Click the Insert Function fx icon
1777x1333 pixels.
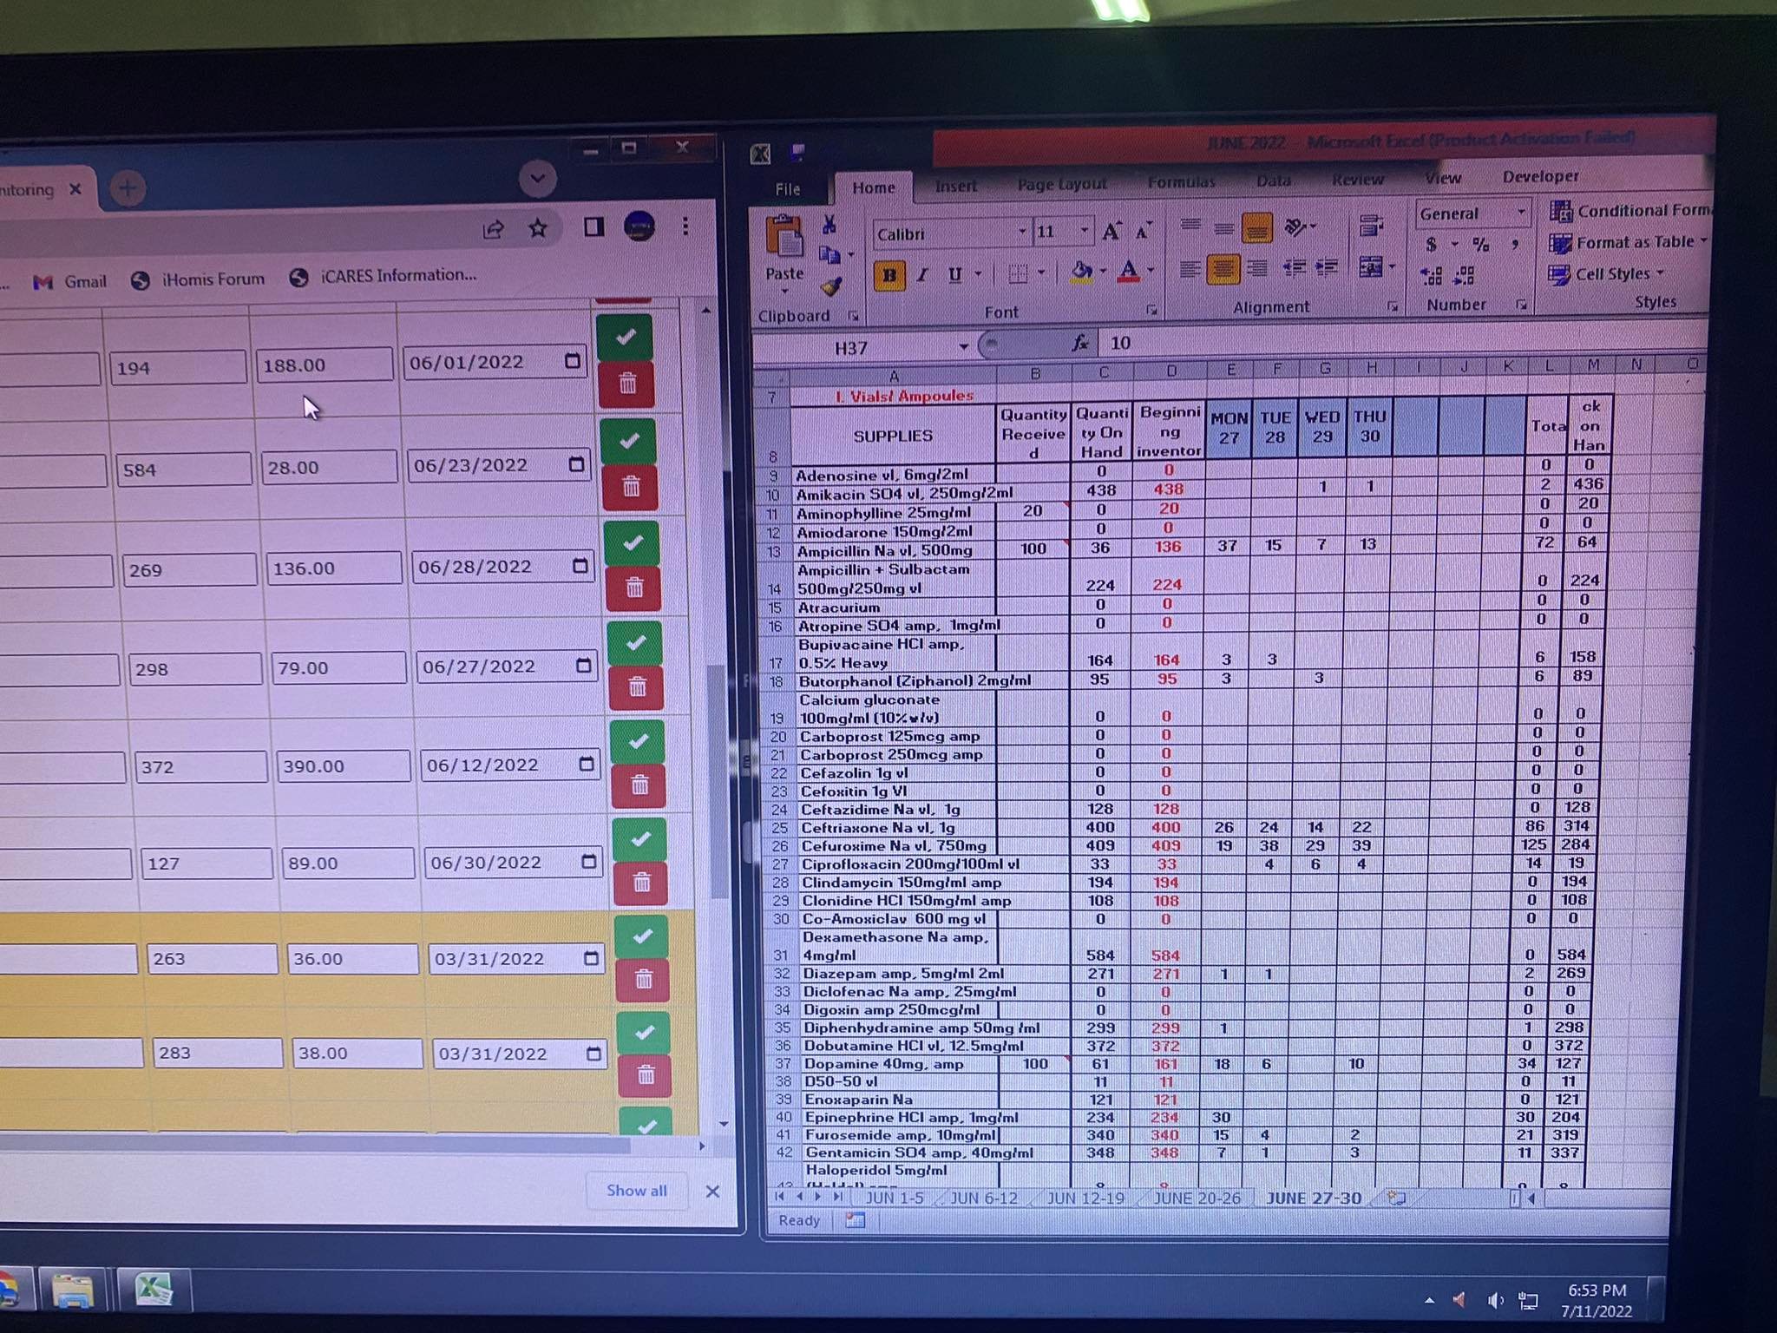tap(1079, 344)
